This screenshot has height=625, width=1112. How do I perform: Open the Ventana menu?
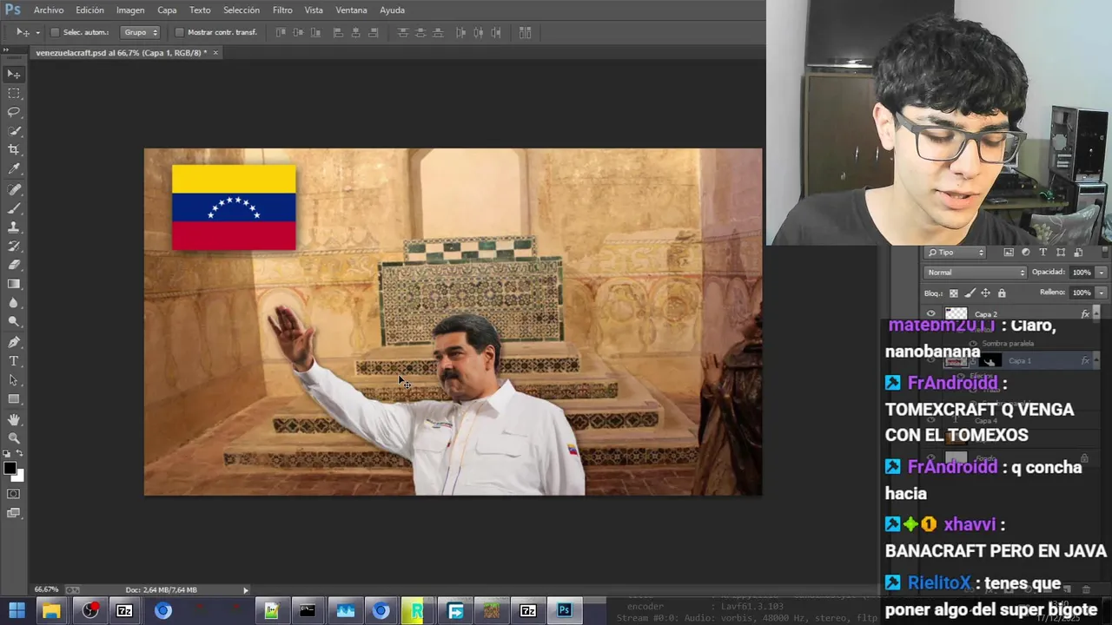[351, 10]
